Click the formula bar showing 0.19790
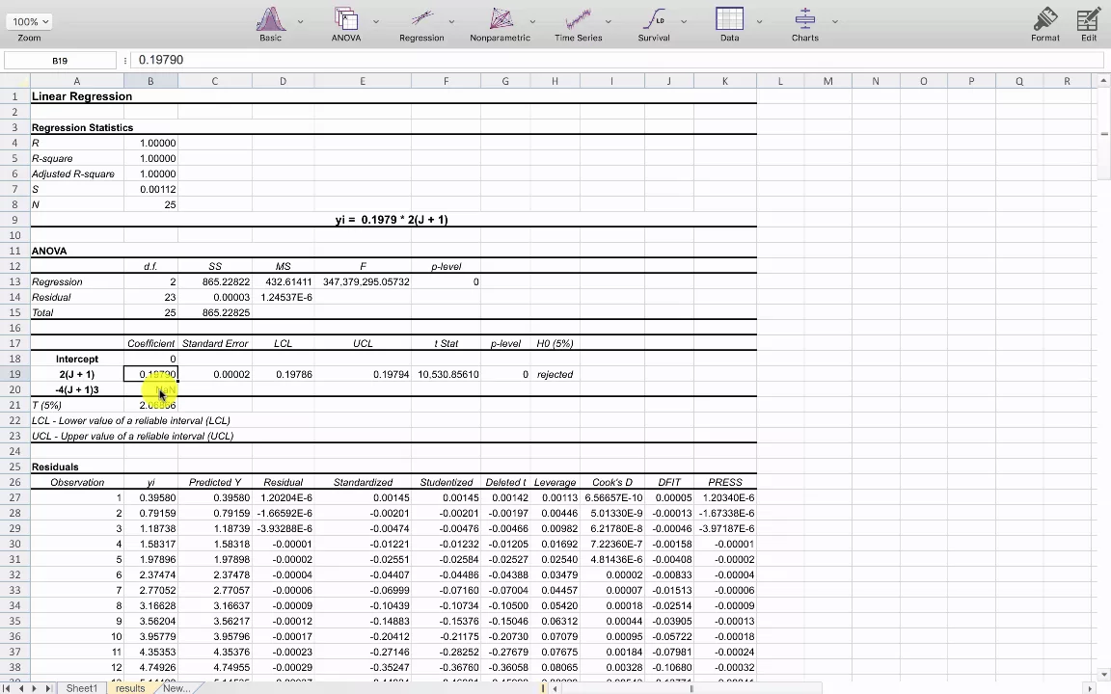 pos(616,60)
